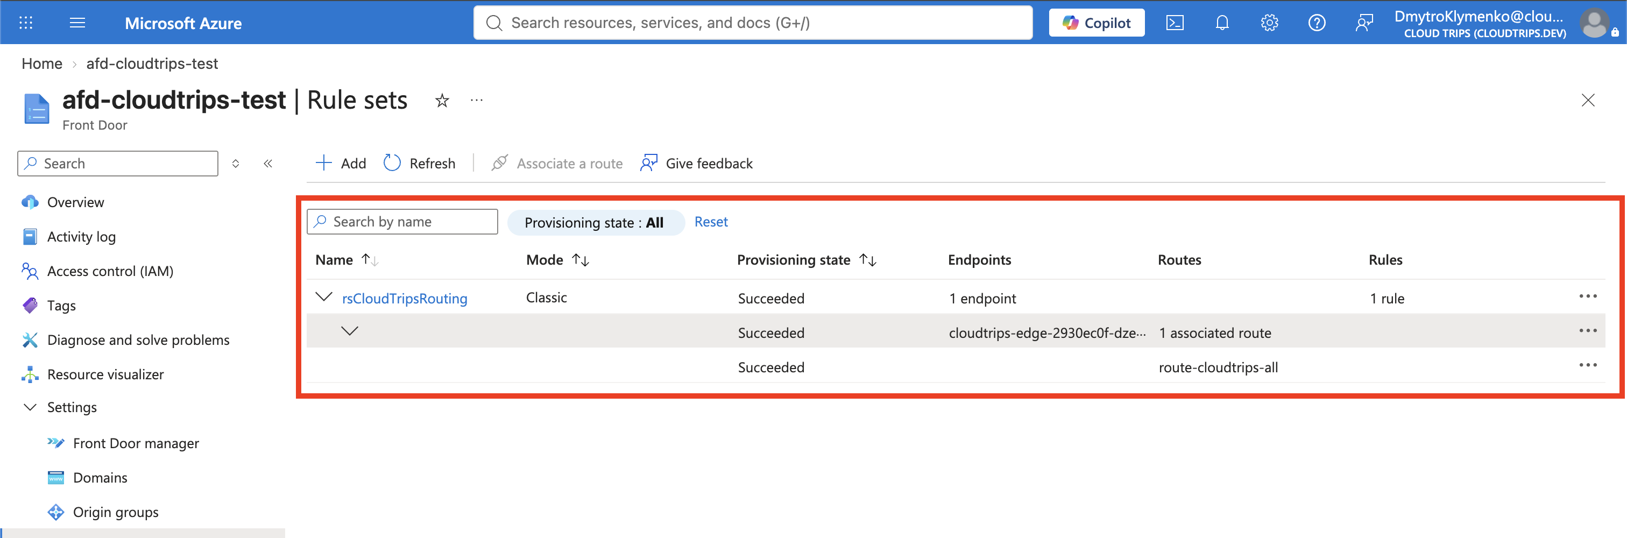1627x538 pixels.
Task: Reset the filters
Action: coord(711,222)
